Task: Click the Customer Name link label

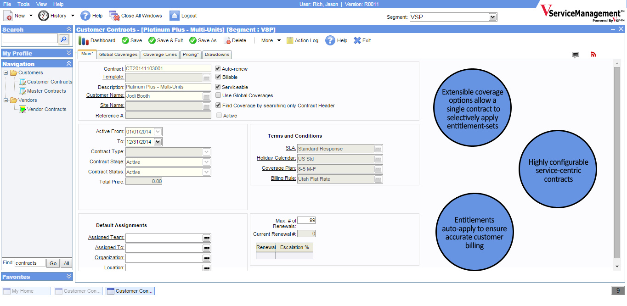Action: tap(105, 95)
